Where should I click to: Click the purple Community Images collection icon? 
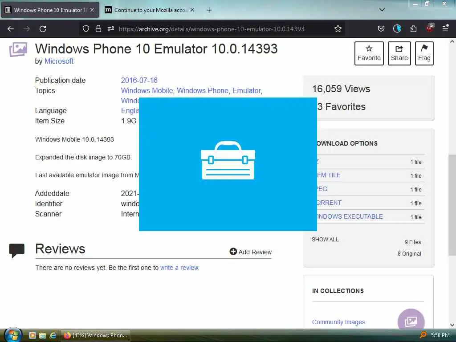(411, 320)
